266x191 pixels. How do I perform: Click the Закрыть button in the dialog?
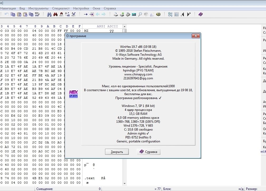point(117,152)
